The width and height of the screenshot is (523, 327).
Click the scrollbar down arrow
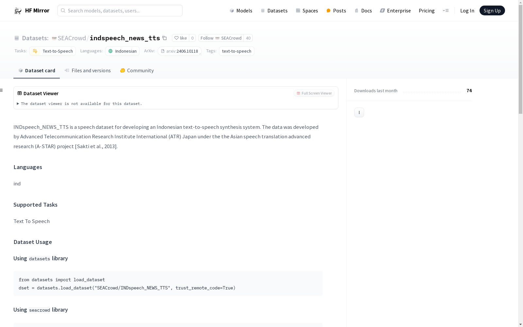[520, 324]
